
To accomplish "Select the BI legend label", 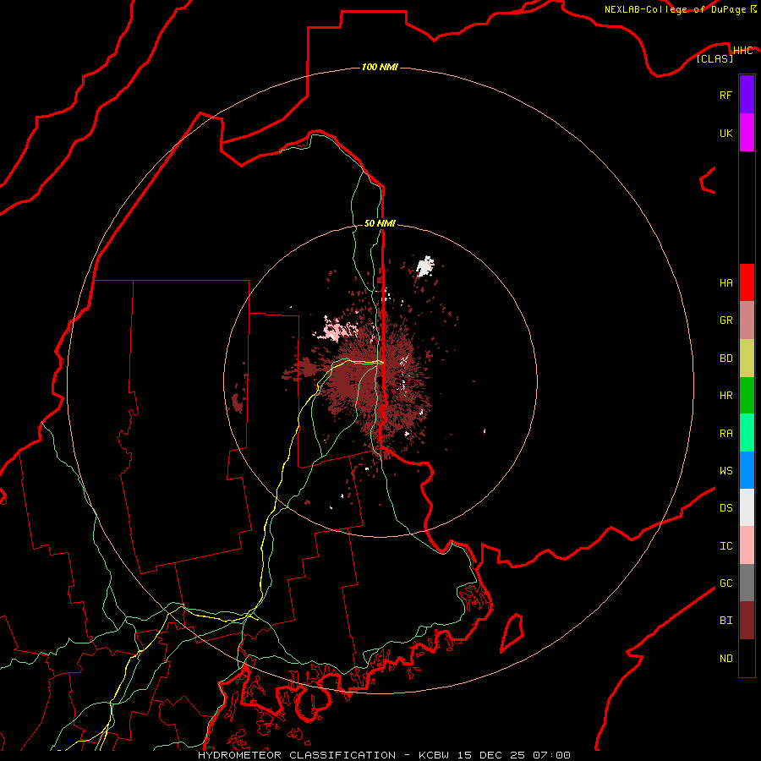I will tap(725, 621).
